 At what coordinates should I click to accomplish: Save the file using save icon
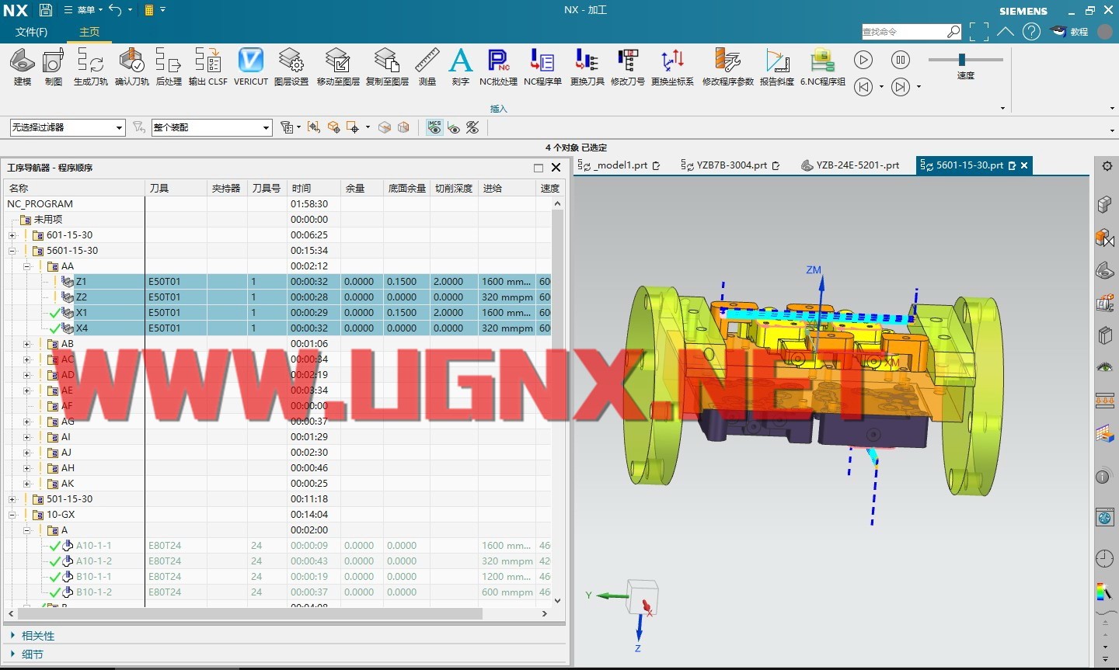coord(46,10)
